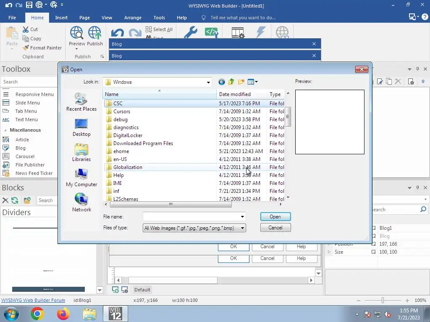
Task: Click the Copy icon in Clipboard group
Action: (26, 39)
